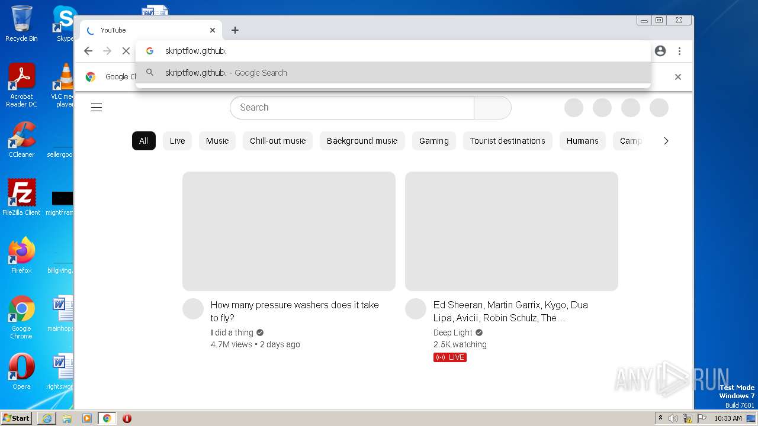
Task: Open Google Chrome desktop shortcut
Action: click(x=21, y=317)
